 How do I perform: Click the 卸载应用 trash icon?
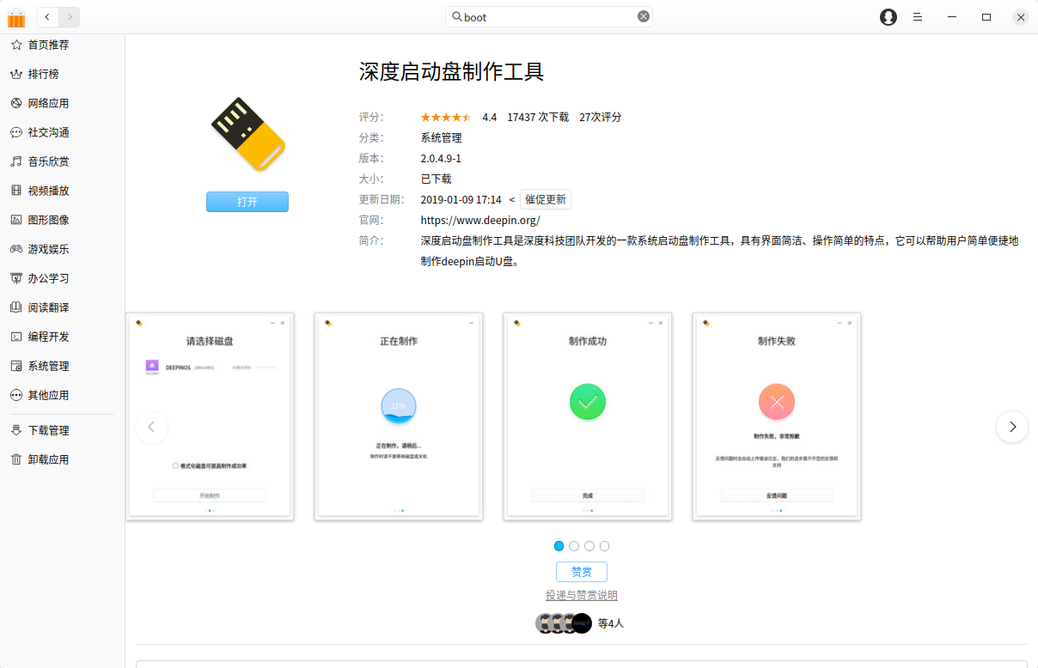pos(16,459)
